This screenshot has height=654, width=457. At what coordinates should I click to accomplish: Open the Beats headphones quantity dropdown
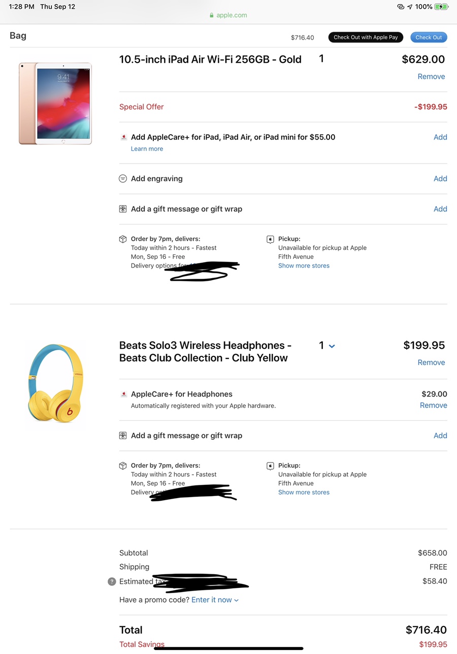tap(327, 346)
